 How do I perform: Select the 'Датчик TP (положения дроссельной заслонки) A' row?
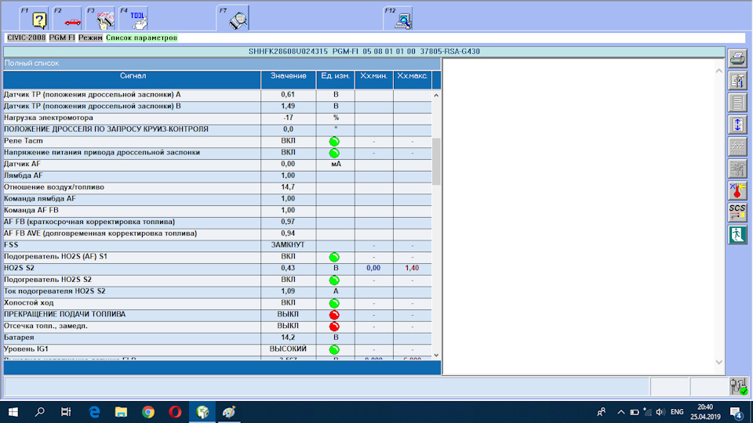217,95
